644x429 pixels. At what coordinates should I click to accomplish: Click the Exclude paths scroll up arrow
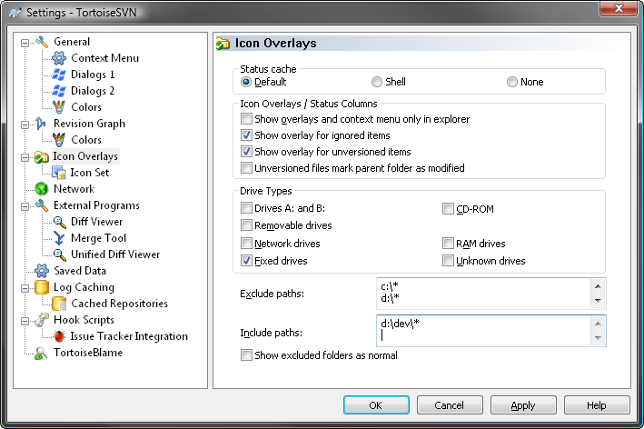[x=598, y=286]
